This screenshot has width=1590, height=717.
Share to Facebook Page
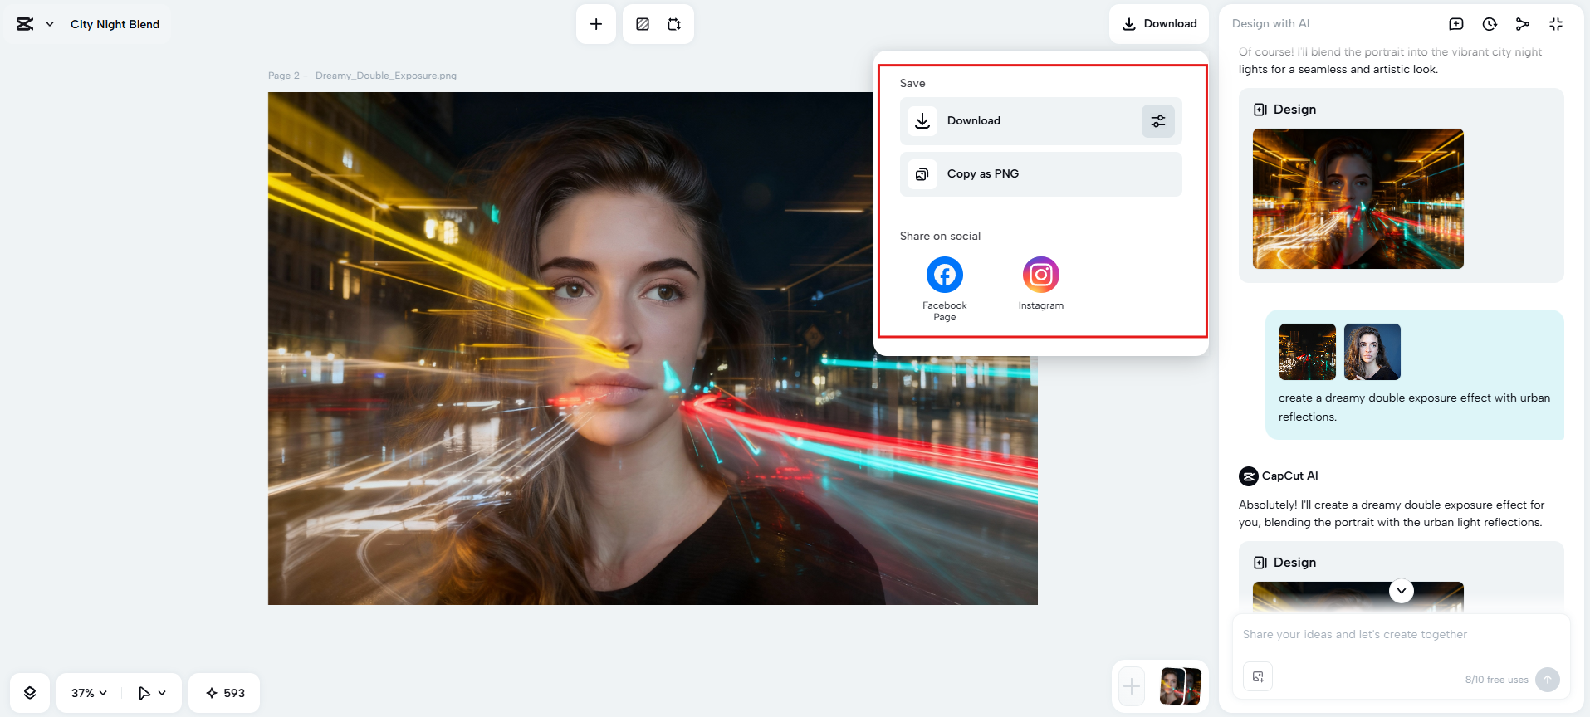coord(944,276)
